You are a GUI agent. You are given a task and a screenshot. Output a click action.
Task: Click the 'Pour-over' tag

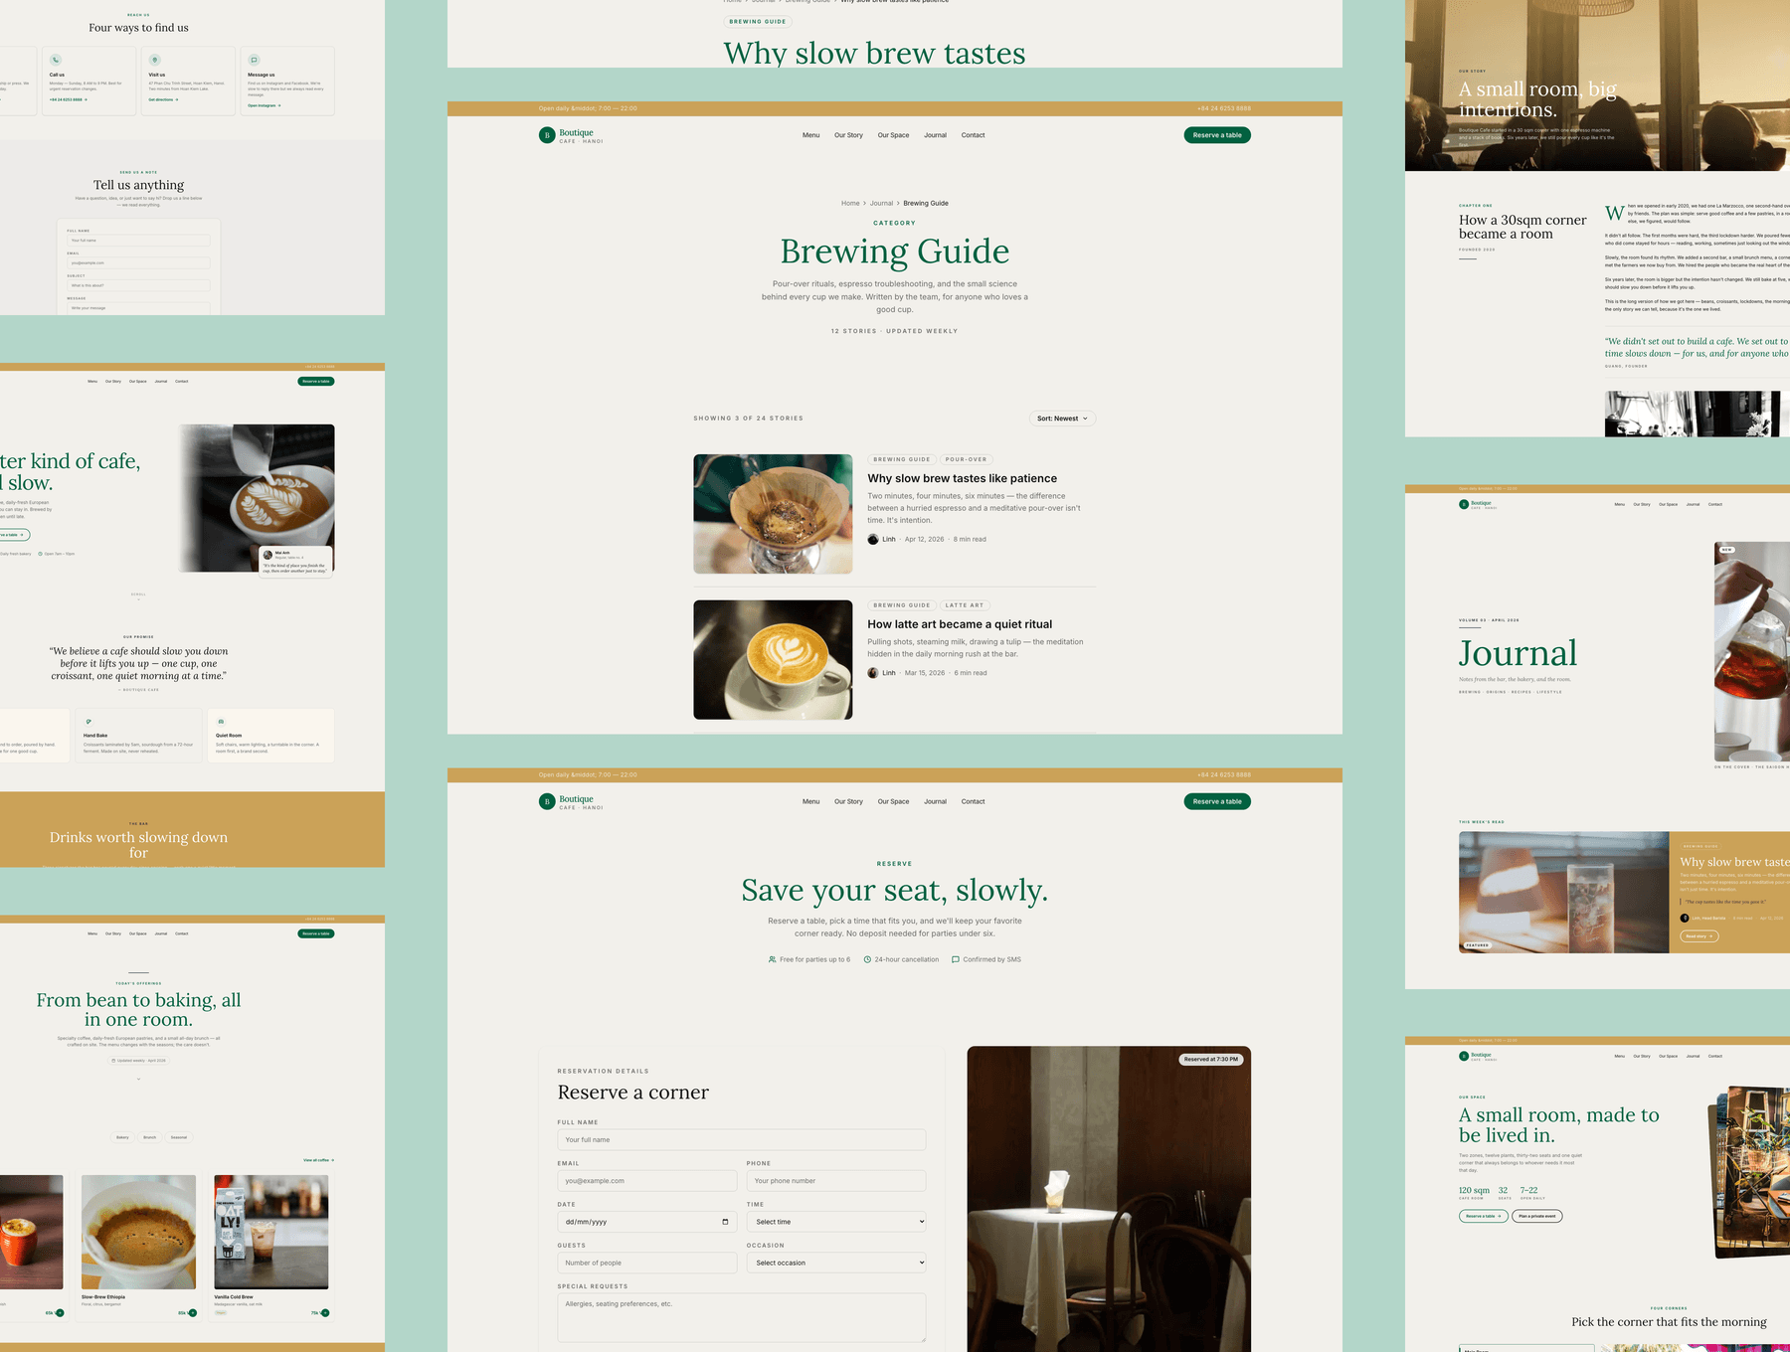[966, 459]
